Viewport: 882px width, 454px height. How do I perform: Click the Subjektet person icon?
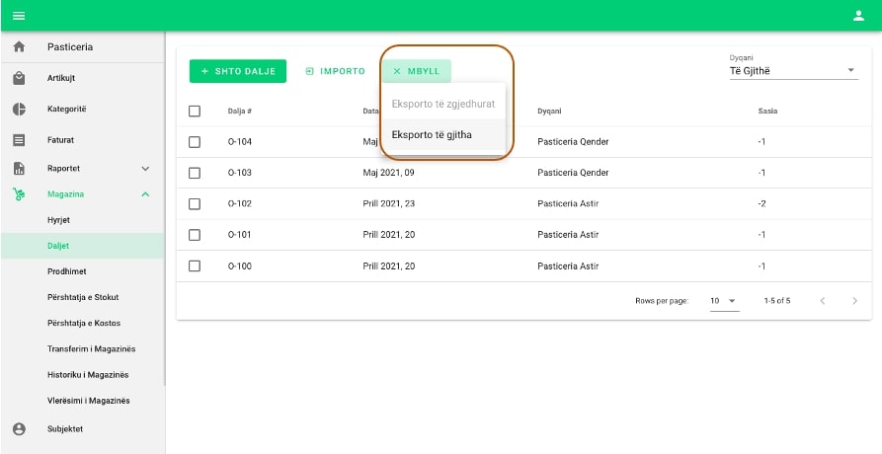(18, 429)
